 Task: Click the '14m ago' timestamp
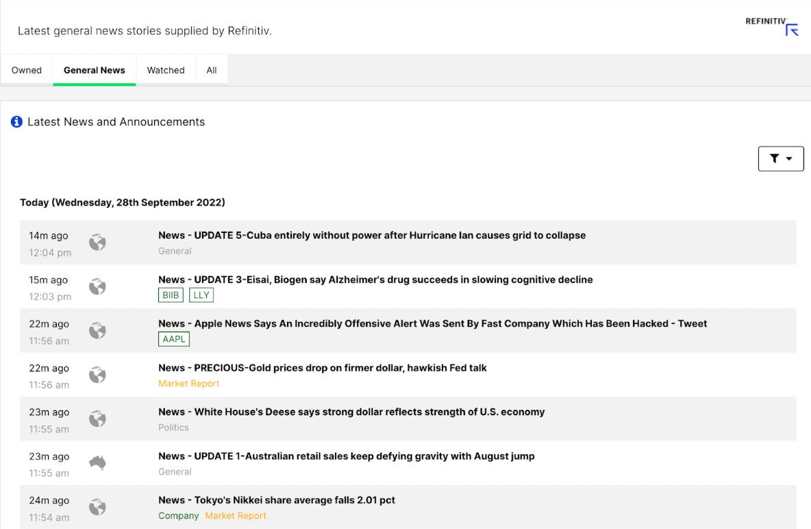click(49, 236)
